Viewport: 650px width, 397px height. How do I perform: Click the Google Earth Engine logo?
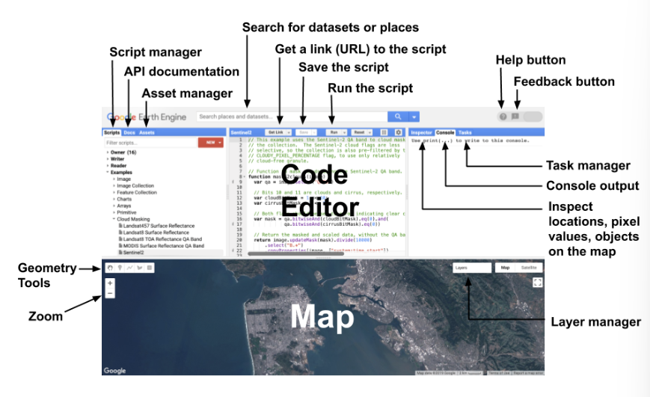coord(147,117)
